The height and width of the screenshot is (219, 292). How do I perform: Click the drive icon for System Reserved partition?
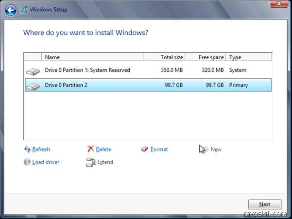click(x=33, y=71)
